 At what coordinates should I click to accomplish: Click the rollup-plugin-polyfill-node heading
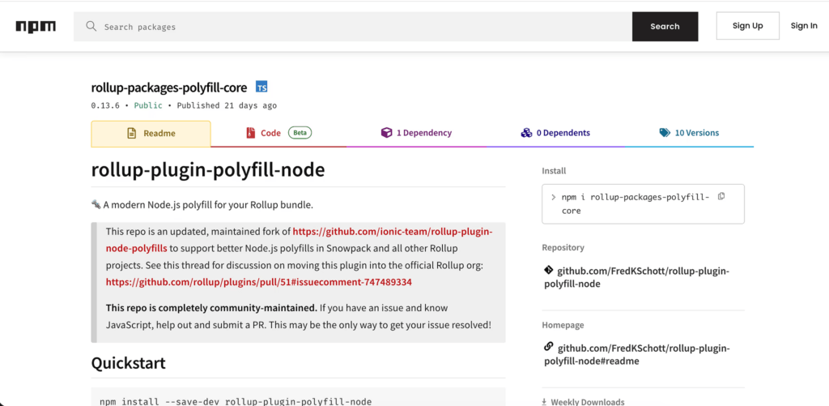pos(208,170)
